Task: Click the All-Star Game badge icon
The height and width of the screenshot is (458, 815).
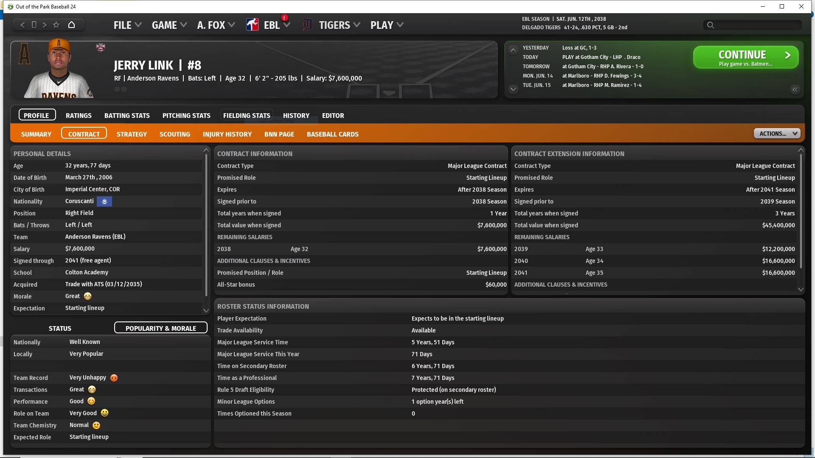Action: [x=101, y=47]
